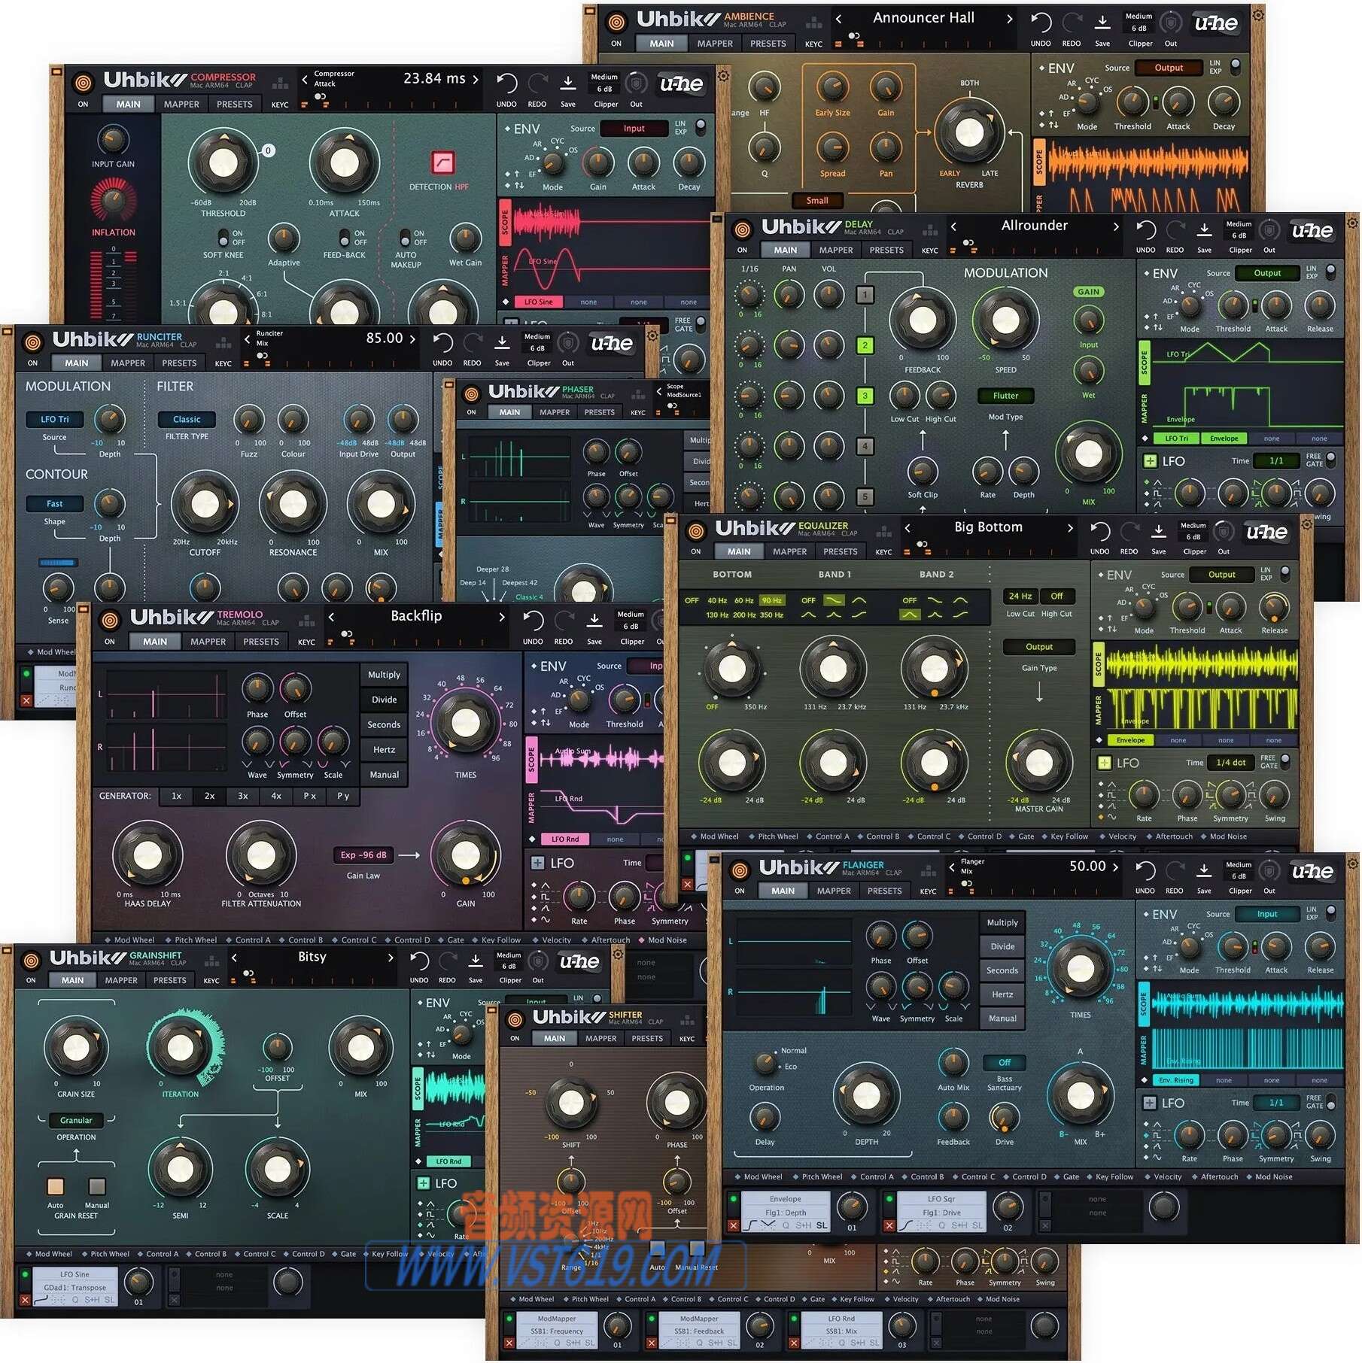Switch to the PRESETS tab in the Equalizer
This screenshot has height=1363, width=1362.
coord(840,551)
